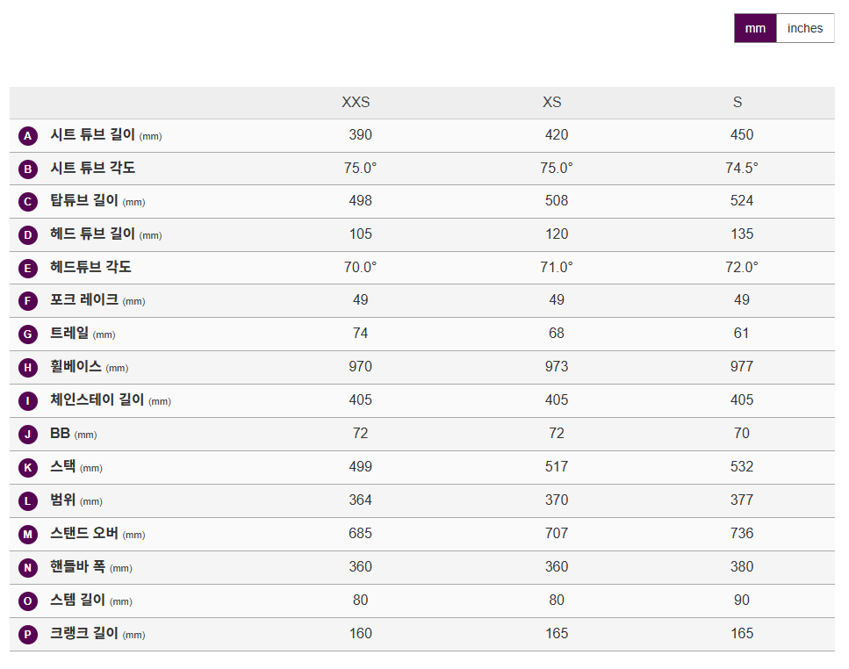Click the M standover letter icon
The image size is (849, 669).
[28, 534]
